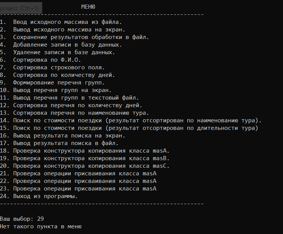Click item 14 search sorted by наименованию тура
The height and width of the screenshot is (234, 283).
point(131,120)
